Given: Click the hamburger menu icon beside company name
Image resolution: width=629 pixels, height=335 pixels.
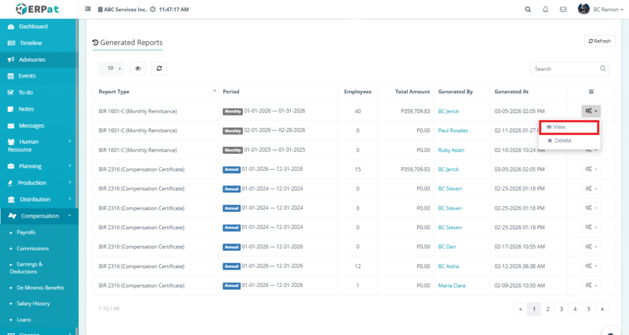Looking at the screenshot, I should 88,10.
